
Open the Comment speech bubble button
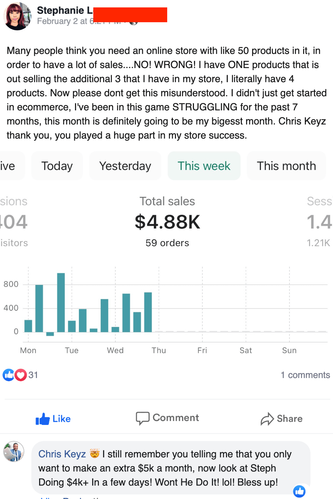coord(167,418)
